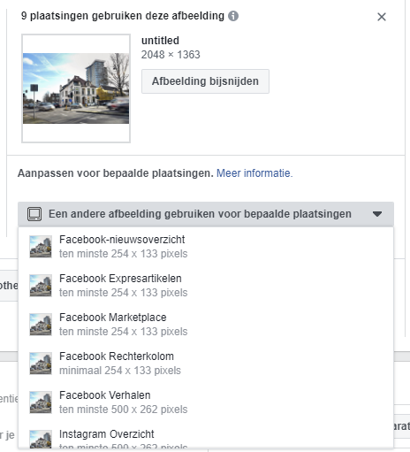Click the thumbnail next to Instagram Overzicht
The image size is (410, 452).
[41, 440]
